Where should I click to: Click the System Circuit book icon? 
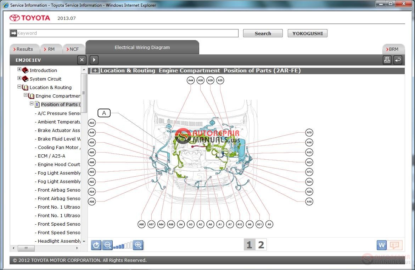click(x=26, y=79)
